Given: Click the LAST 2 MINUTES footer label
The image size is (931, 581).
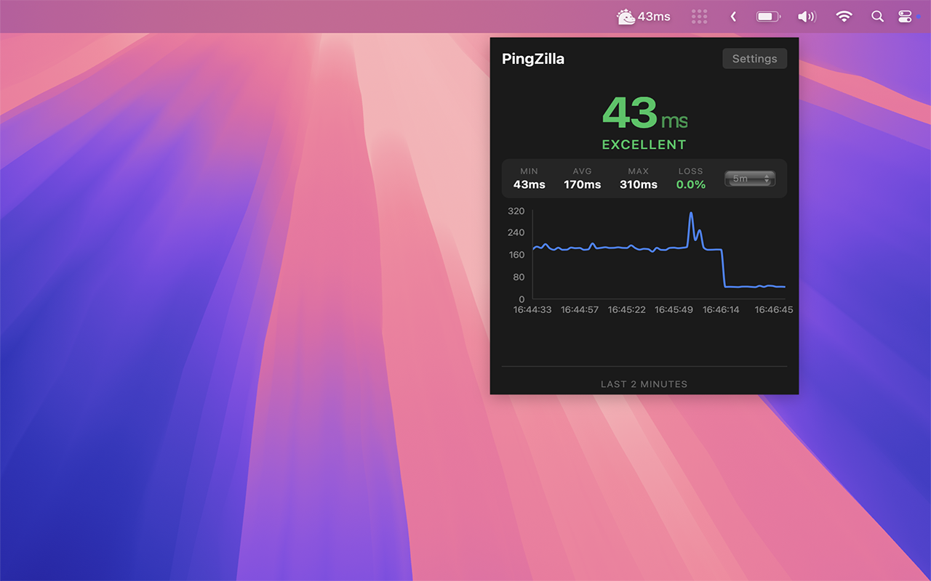Looking at the screenshot, I should (644, 383).
